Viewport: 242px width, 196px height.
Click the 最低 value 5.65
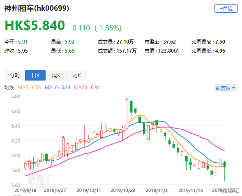click(69, 51)
